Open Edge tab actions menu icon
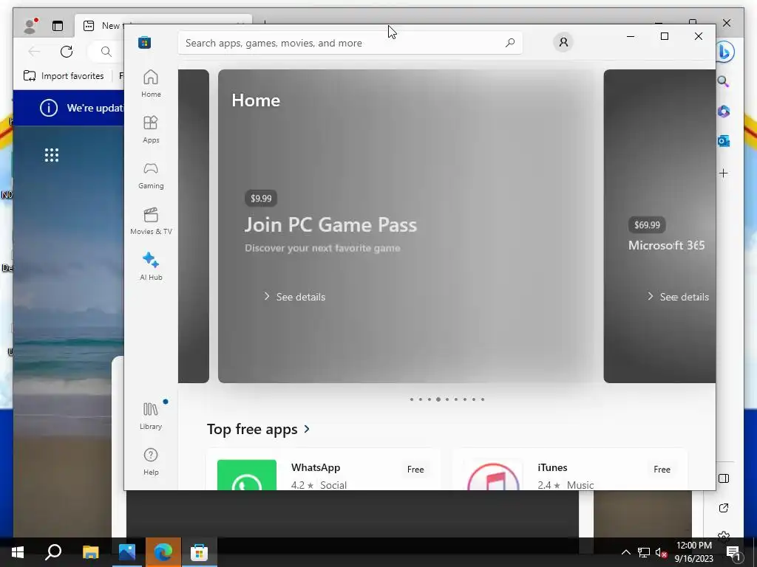The height and width of the screenshot is (567, 757). [x=58, y=26]
